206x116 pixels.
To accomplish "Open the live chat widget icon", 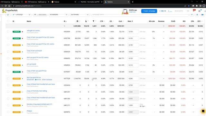I will coord(203,111).
